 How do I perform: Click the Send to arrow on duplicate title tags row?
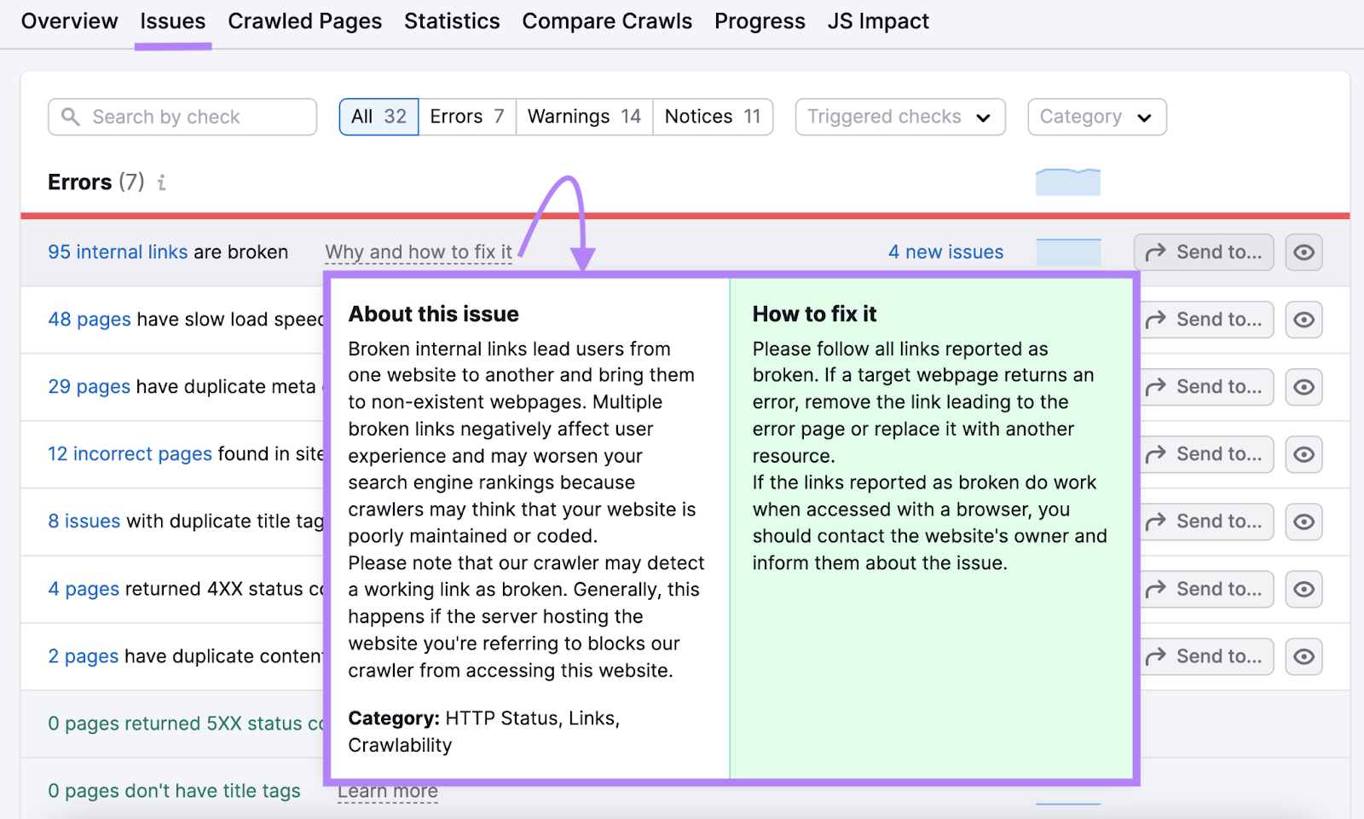pyautogui.click(x=1205, y=522)
